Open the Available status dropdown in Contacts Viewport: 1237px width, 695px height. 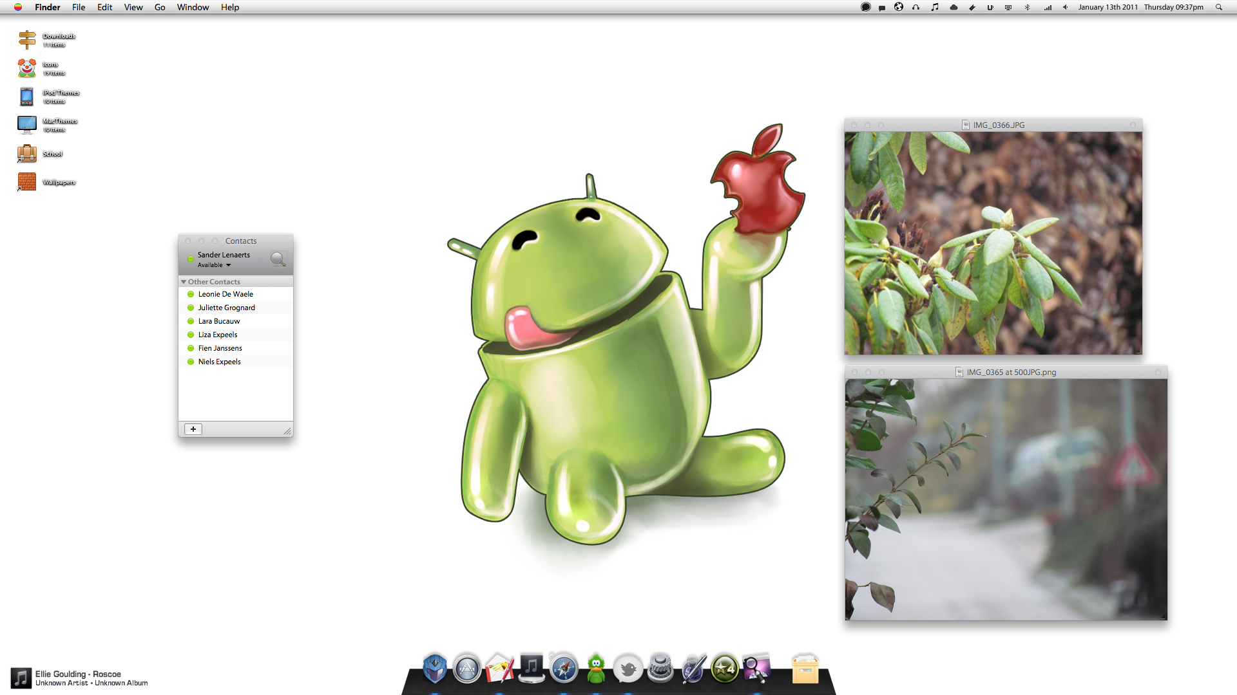[214, 265]
